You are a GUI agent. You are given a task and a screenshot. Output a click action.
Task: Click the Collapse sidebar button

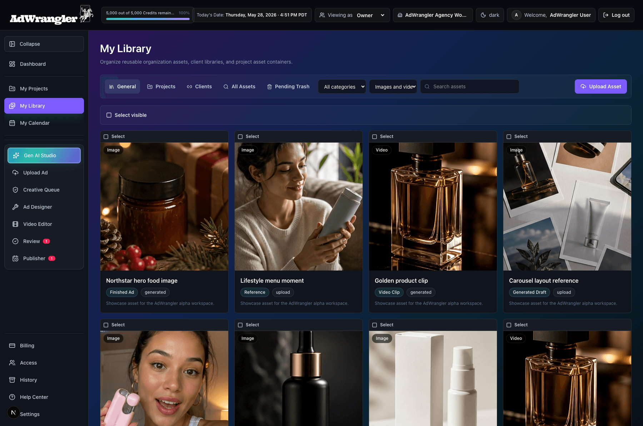pyautogui.click(x=44, y=44)
